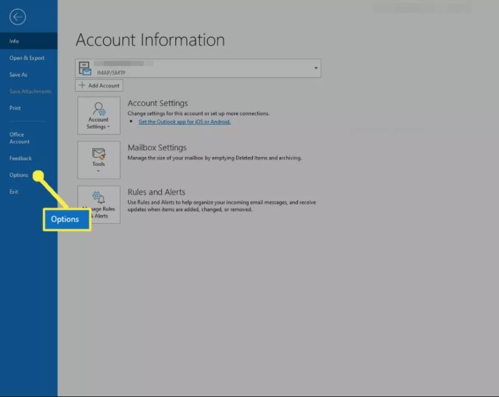The width and height of the screenshot is (499, 397).
Task: Open the Account Settings dropdown button
Action: point(99,115)
